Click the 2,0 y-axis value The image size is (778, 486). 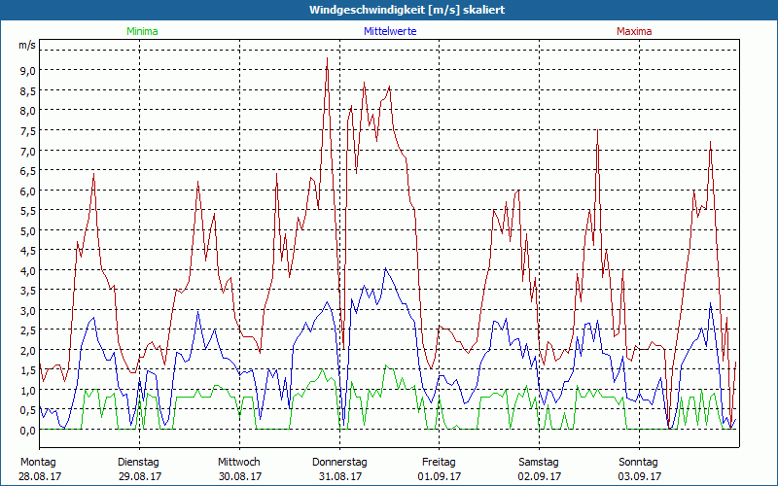pos(28,351)
